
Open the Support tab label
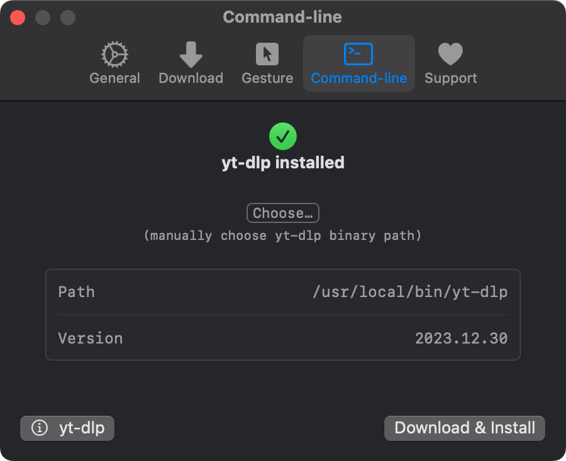[x=450, y=79]
